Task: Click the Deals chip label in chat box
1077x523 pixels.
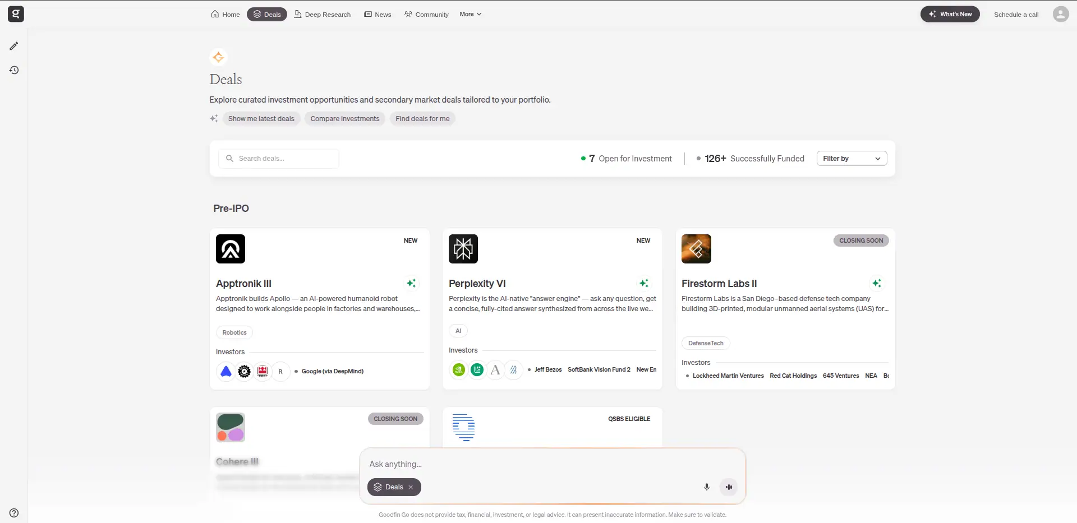Action: coord(394,487)
